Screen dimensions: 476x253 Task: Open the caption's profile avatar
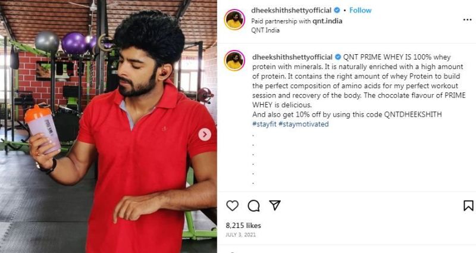(x=234, y=61)
